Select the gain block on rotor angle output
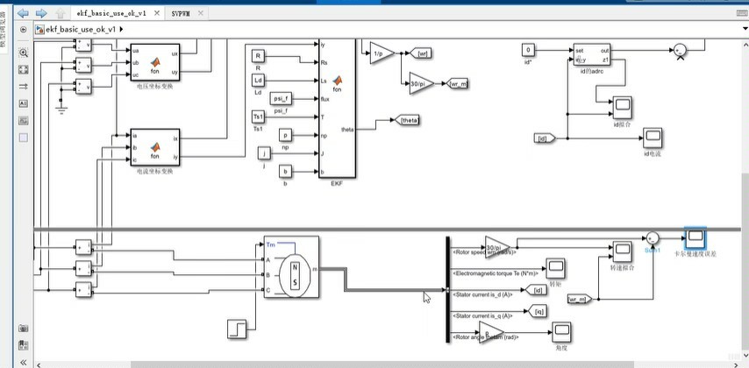The width and height of the screenshot is (749, 368). coord(491,332)
